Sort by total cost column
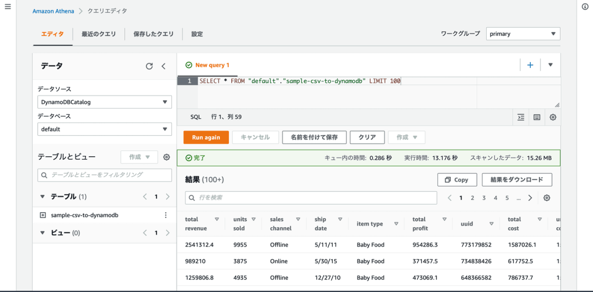593x292 pixels. [539, 219]
